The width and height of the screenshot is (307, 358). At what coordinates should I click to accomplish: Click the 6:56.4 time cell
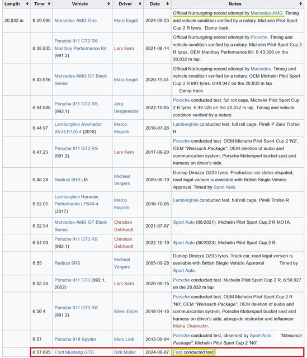41,312
